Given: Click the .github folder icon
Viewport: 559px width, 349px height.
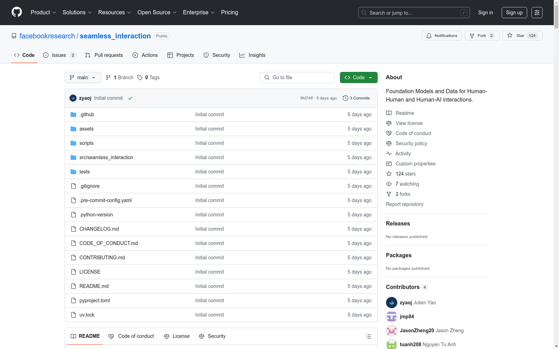Looking at the screenshot, I should [73, 114].
